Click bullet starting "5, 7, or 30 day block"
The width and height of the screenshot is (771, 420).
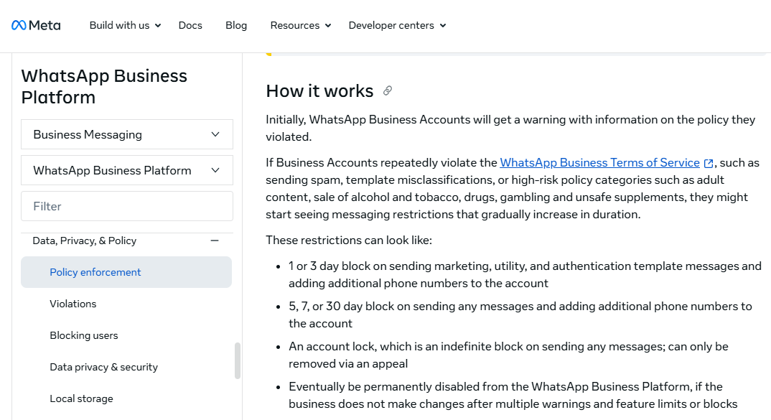(520, 314)
